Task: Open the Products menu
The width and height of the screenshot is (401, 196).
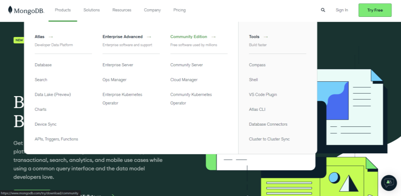Action: coord(63,10)
